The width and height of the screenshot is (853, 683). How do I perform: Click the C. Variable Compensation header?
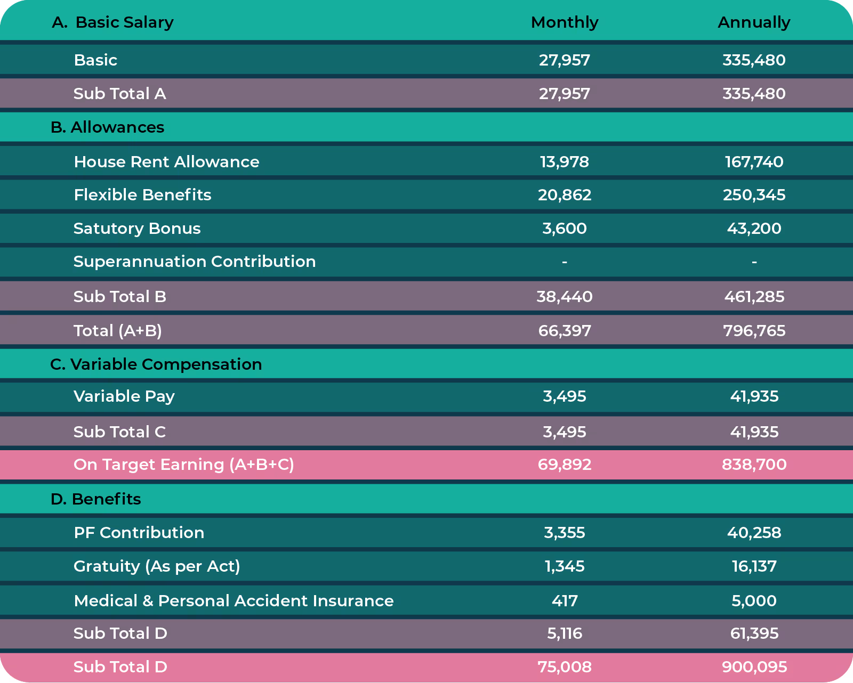pyautogui.click(x=156, y=364)
